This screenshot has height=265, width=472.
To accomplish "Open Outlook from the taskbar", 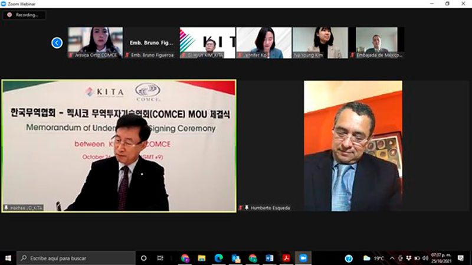I will [235, 258].
